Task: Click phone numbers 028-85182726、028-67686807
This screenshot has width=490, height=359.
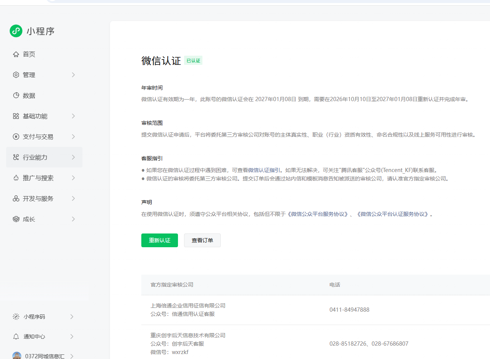Action: tap(369, 344)
